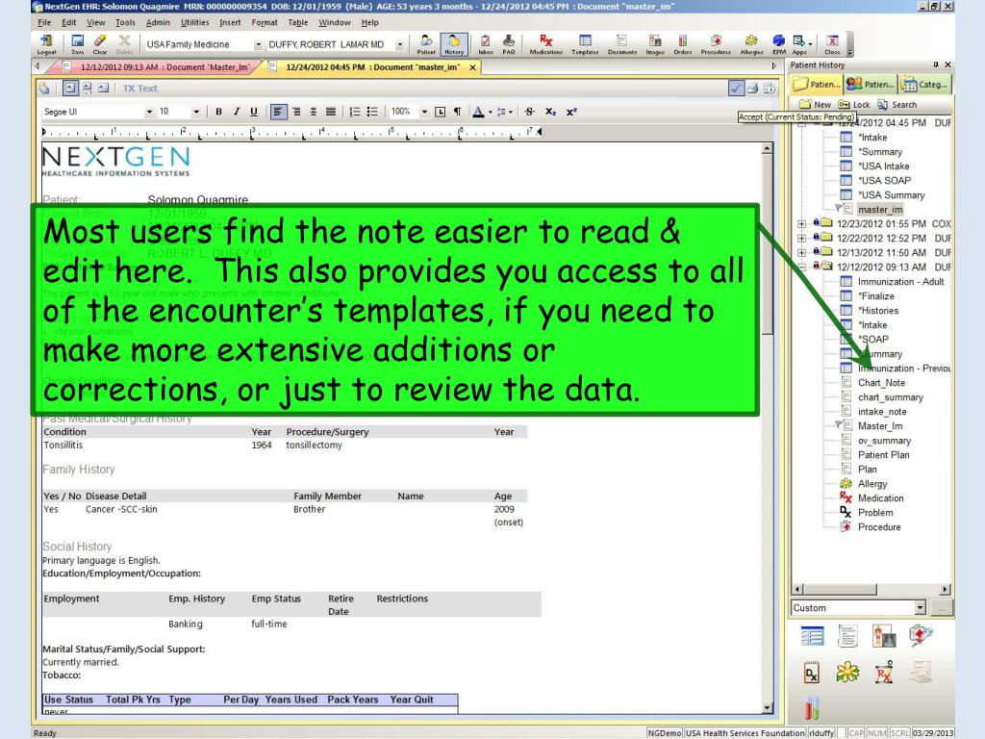Screen dimensions: 985x739
Task: Open the Documents toolbar icon
Action: click(622, 44)
